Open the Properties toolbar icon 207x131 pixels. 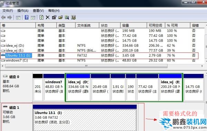(54, 17)
